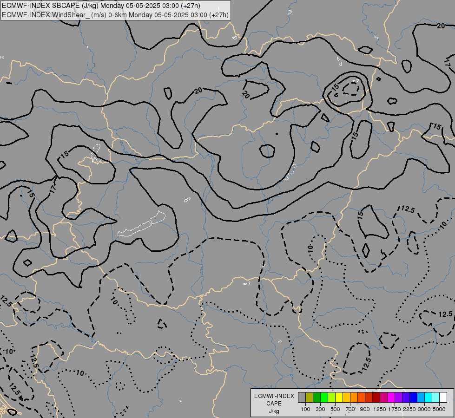Select the indigo swatch left of 2250
Viewport: 455px width, 418px height.
click(406, 398)
